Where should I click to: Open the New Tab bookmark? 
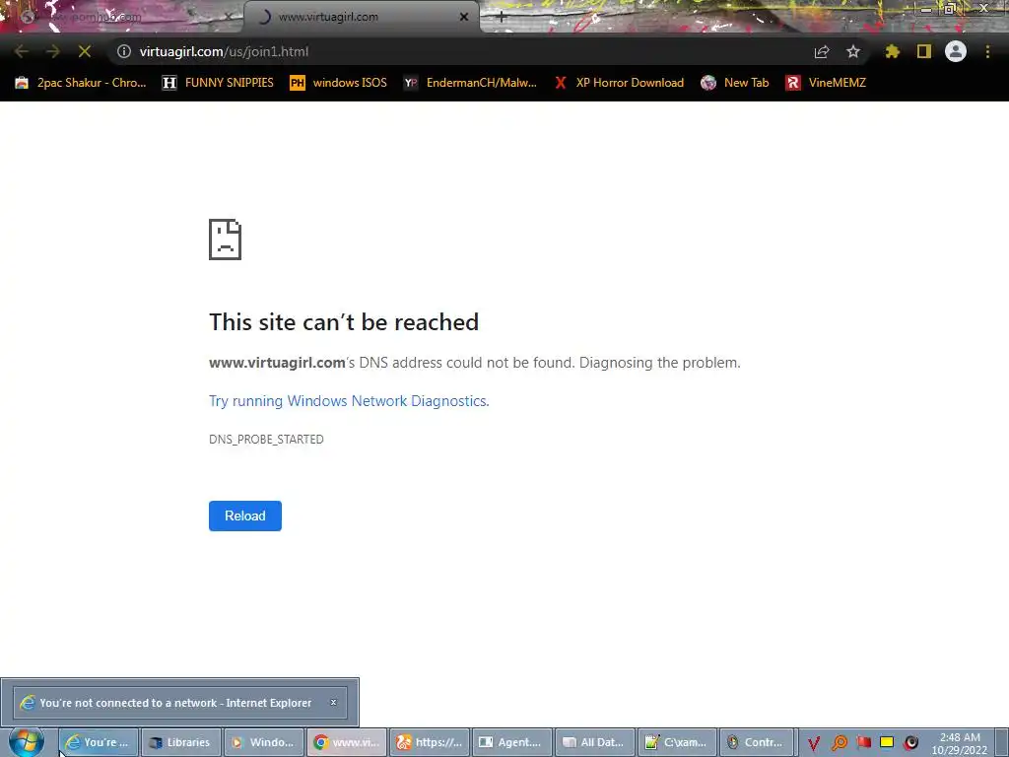(x=735, y=83)
